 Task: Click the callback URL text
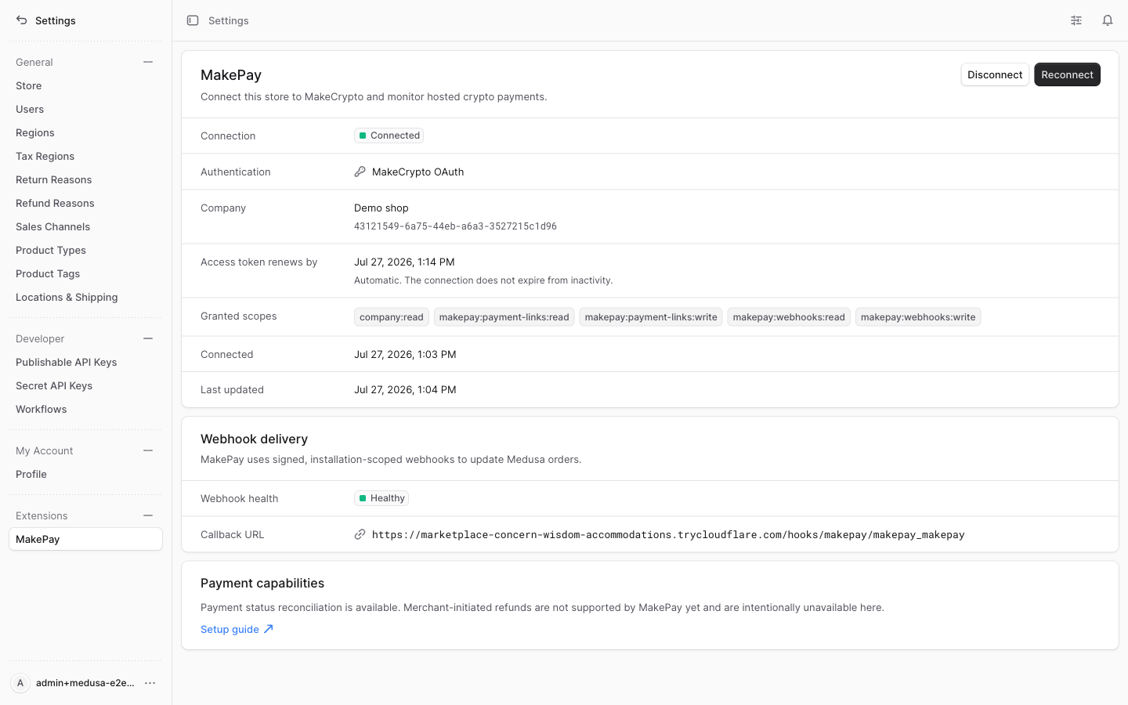point(668,534)
